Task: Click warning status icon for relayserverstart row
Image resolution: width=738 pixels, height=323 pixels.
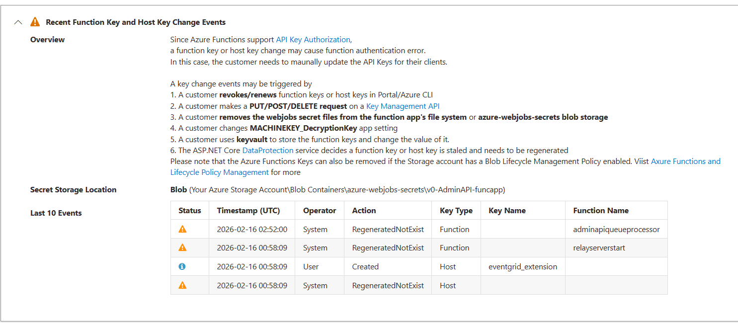Action: tap(182, 247)
